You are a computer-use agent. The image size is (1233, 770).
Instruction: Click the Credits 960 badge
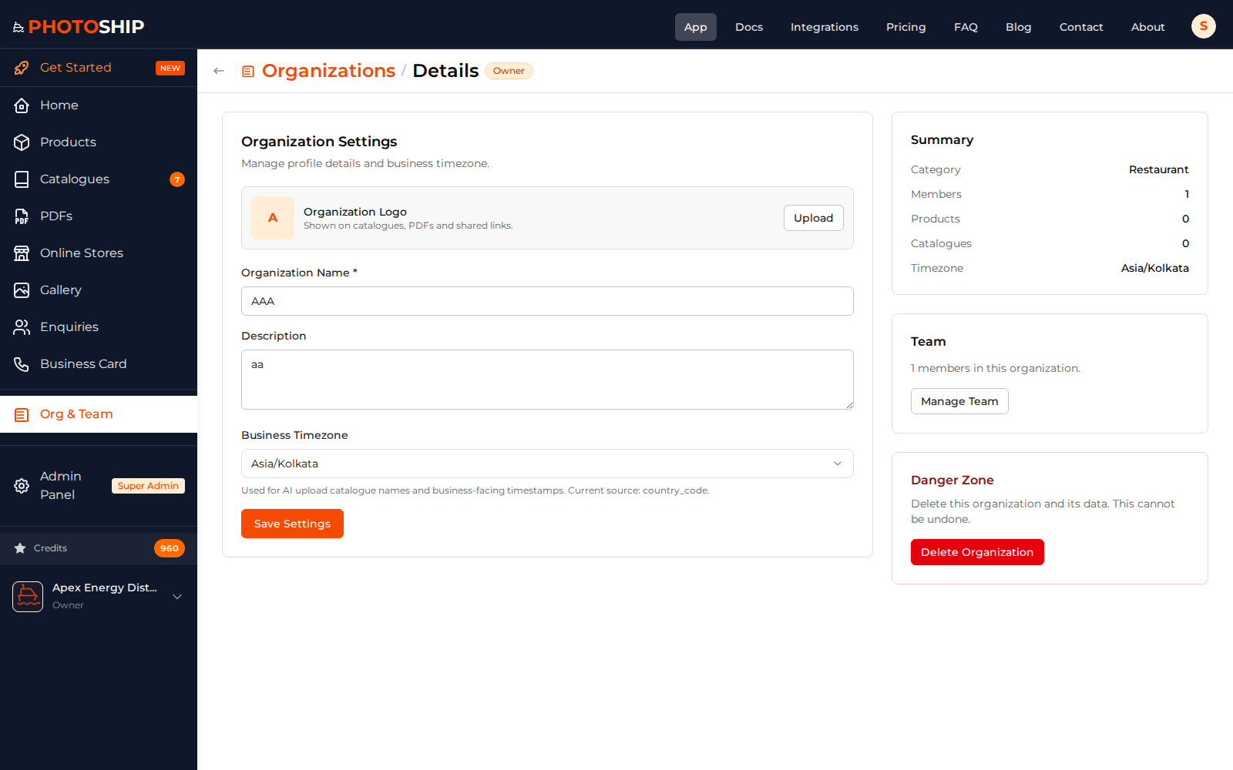click(x=170, y=548)
